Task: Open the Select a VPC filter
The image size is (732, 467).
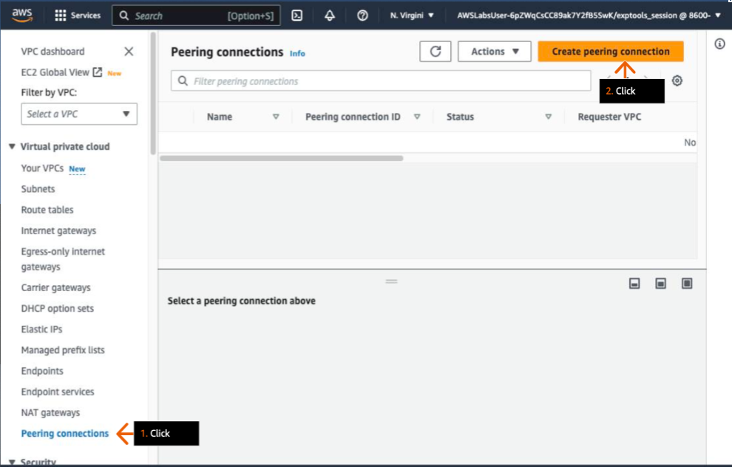Action: 79,114
